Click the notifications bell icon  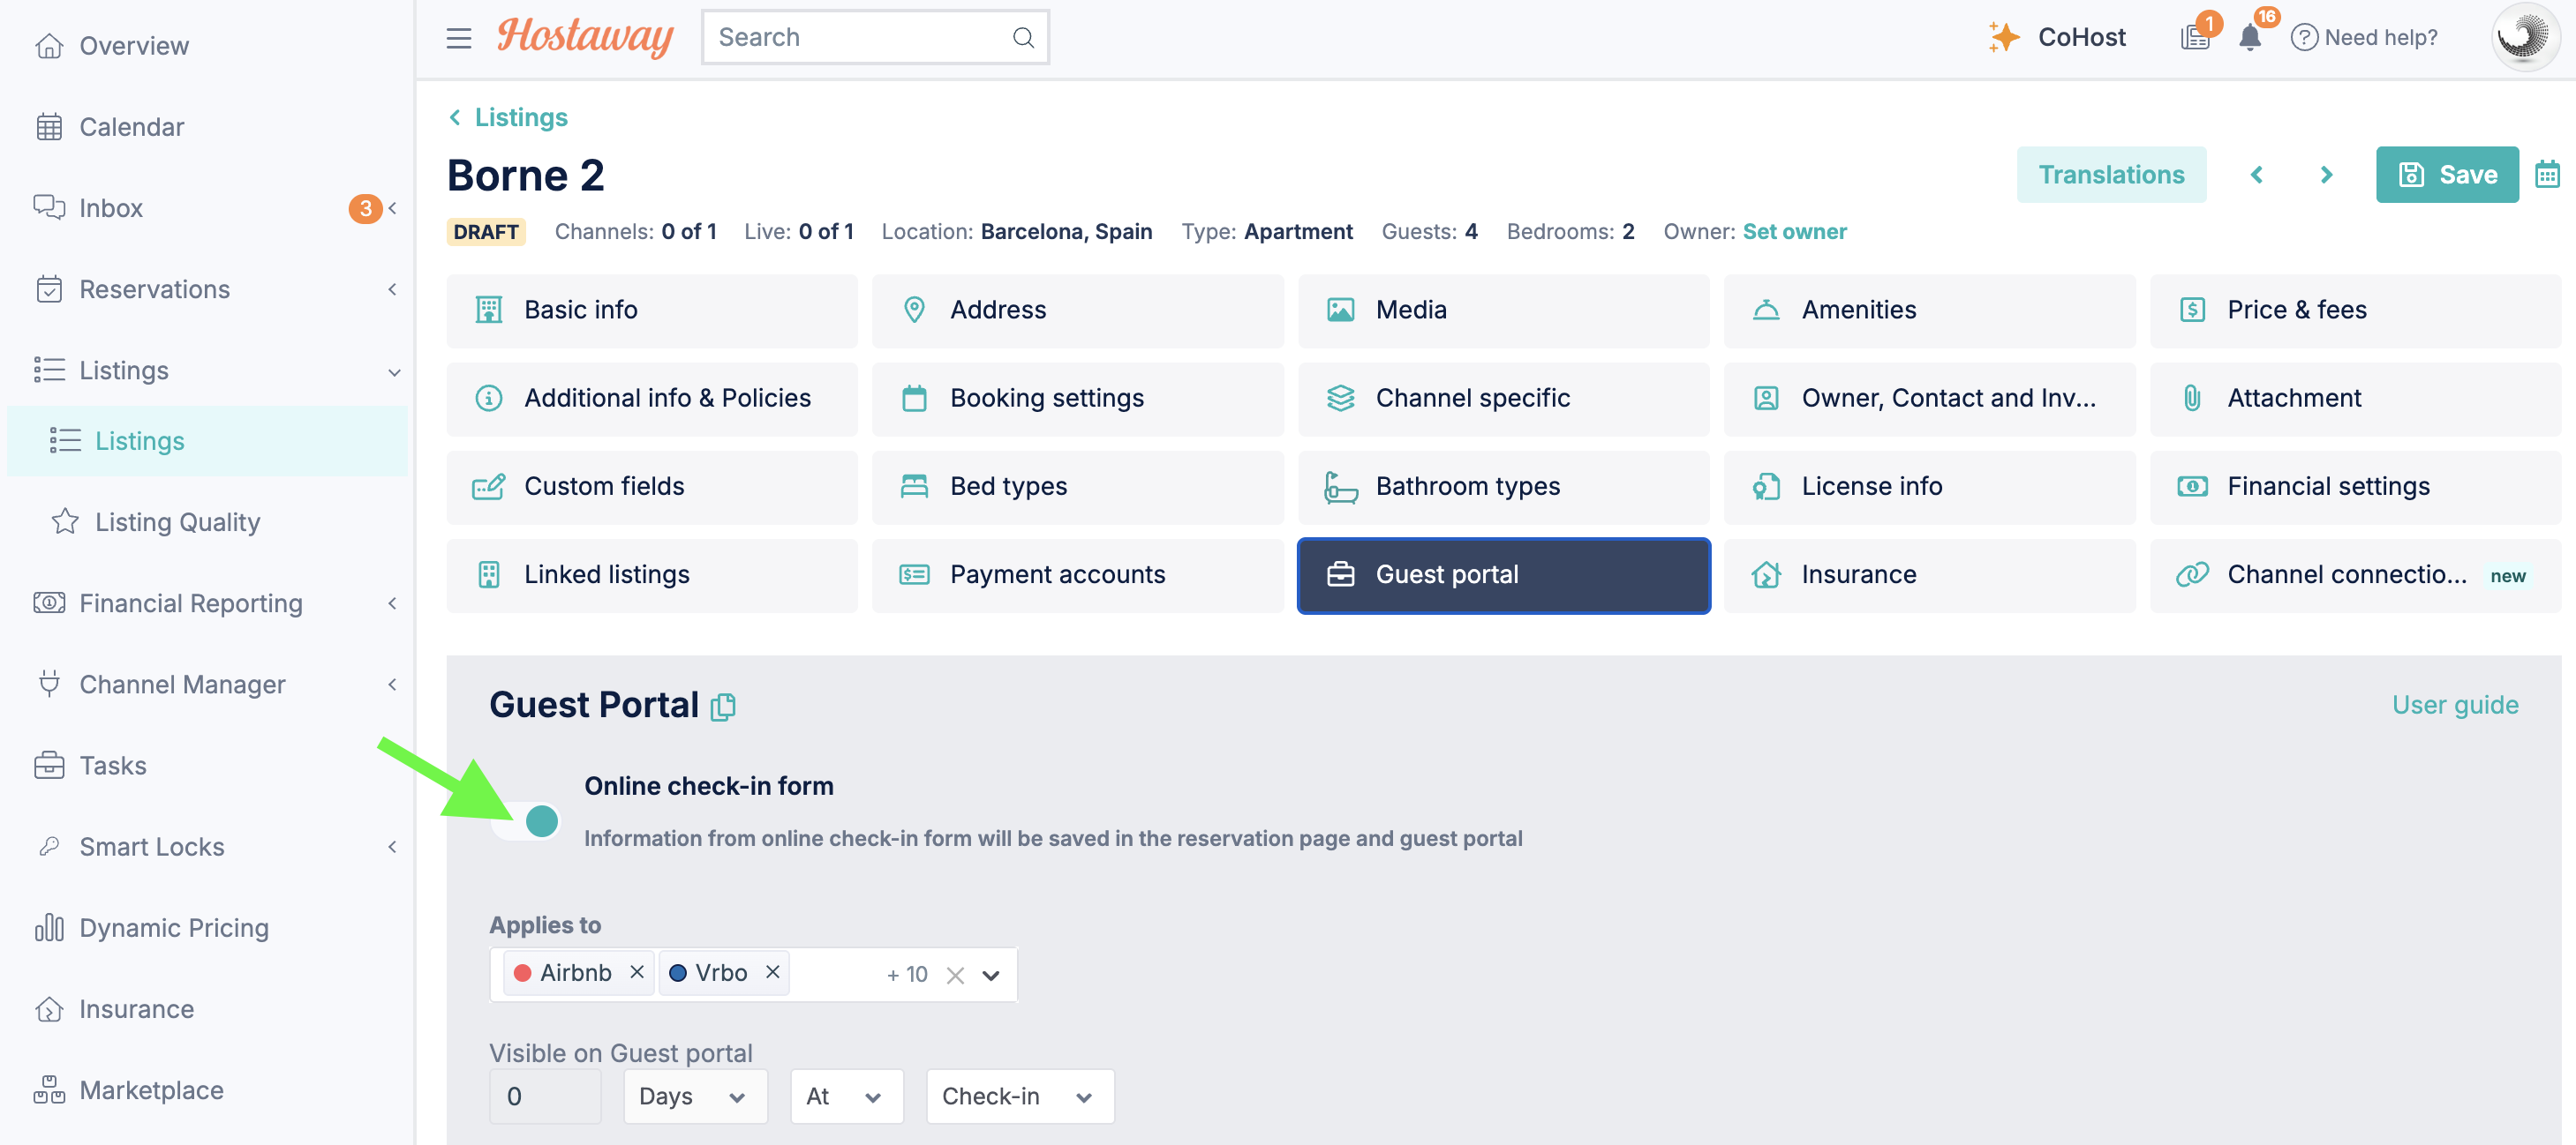(x=2249, y=38)
